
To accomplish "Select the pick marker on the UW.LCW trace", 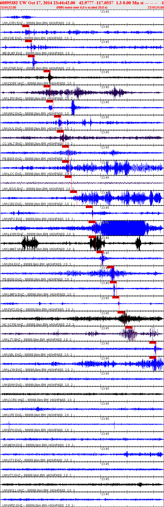I will pyautogui.click(x=153, y=358).
